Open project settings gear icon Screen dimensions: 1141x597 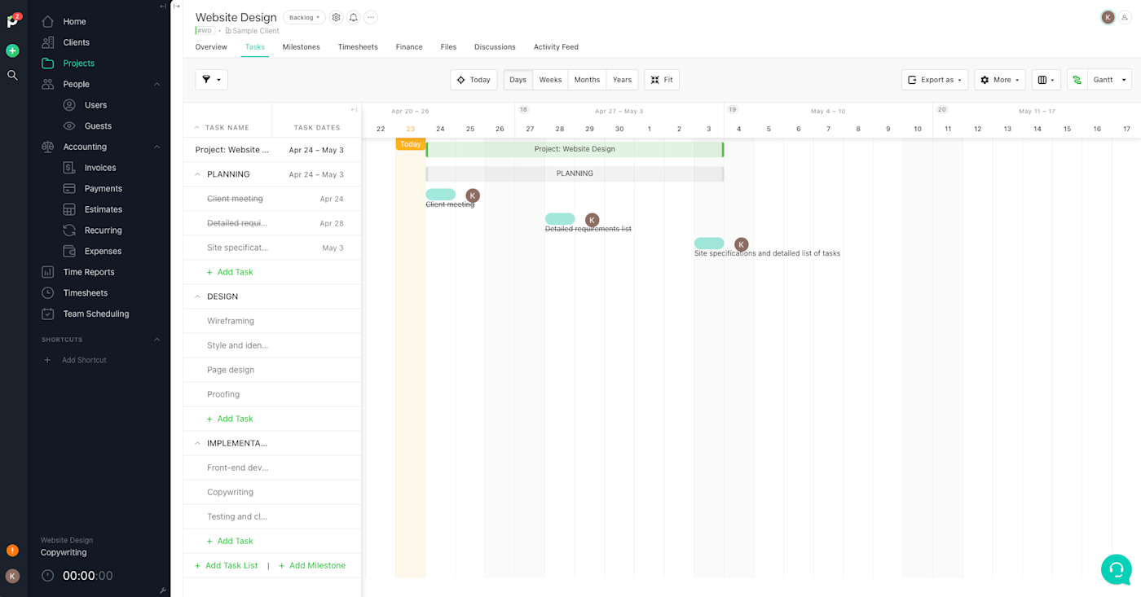tap(336, 17)
